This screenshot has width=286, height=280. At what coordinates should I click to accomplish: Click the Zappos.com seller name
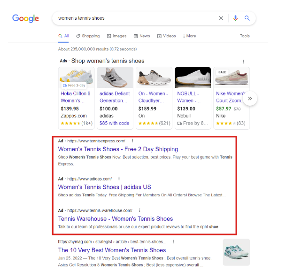74,116
